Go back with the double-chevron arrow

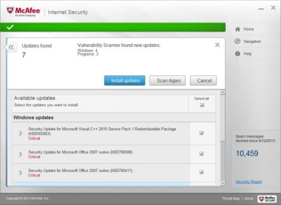(x=11, y=47)
